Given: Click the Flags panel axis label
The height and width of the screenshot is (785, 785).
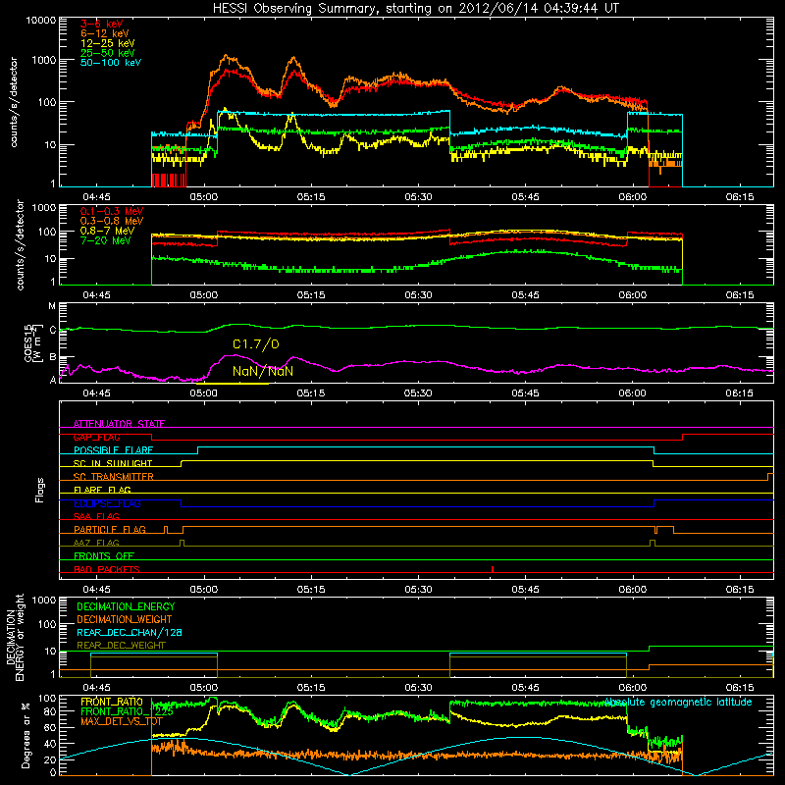Looking at the screenshot, I should 40,490.
